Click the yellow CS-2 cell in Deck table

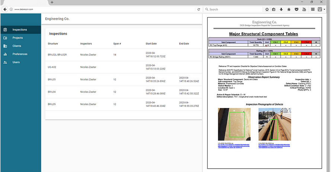[286, 42]
